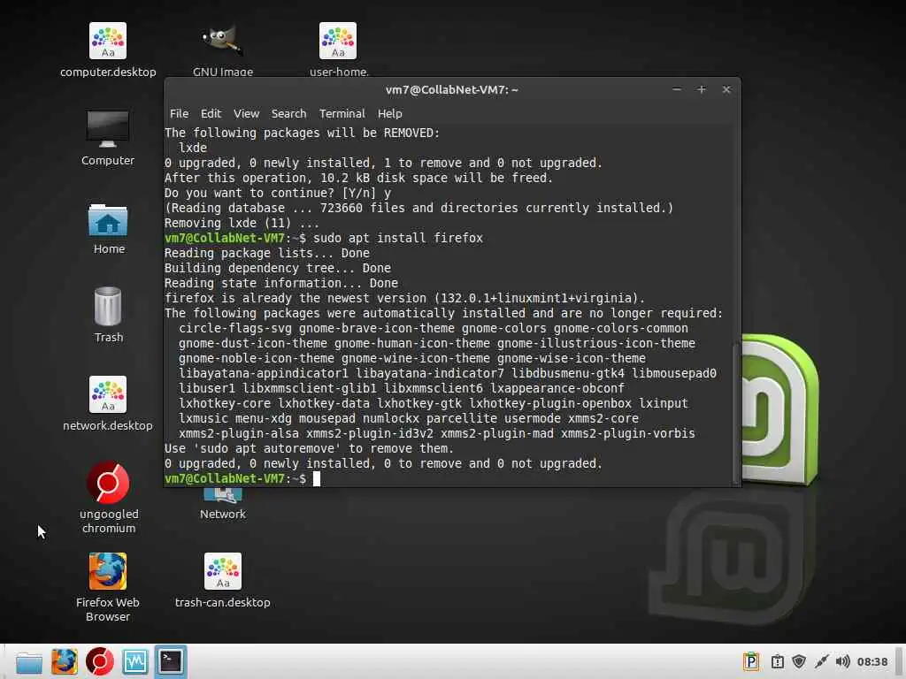The height and width of the screenshot is (679, 906).
Task: Launch Firefox from the taskbar
Action: (x=64, y=661)
